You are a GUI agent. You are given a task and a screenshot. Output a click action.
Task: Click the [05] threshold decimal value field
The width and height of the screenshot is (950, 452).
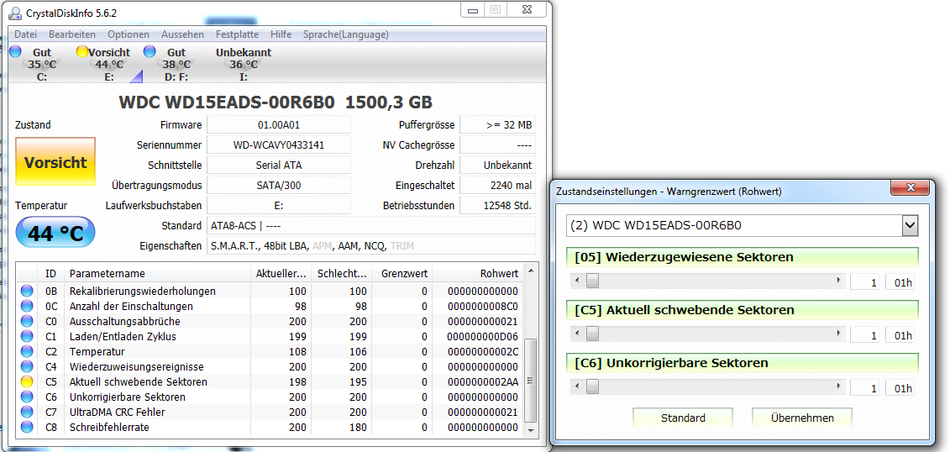[864, 282]
